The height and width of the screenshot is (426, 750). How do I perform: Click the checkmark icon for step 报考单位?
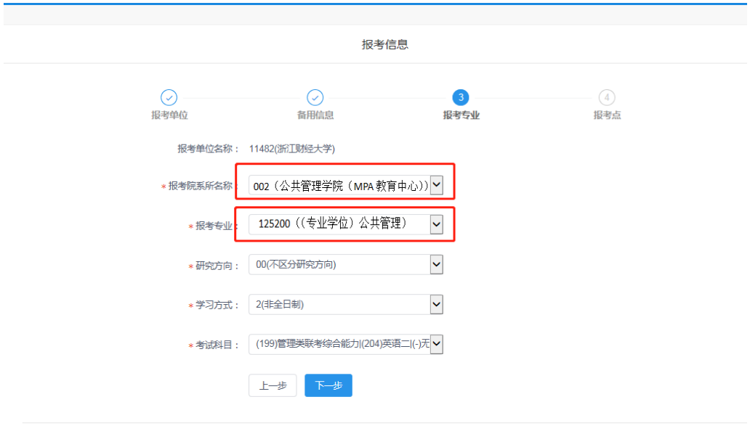169,98
